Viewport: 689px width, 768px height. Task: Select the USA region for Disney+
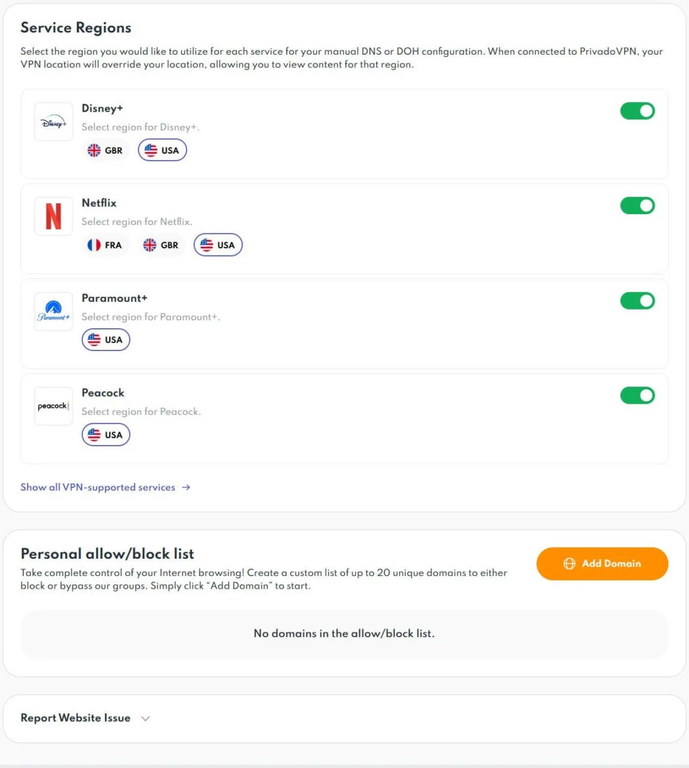[162, 150]
